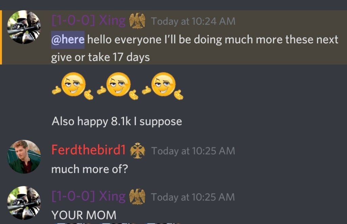Select the @here mention
The image size is (347, 224).
(68, 40)
